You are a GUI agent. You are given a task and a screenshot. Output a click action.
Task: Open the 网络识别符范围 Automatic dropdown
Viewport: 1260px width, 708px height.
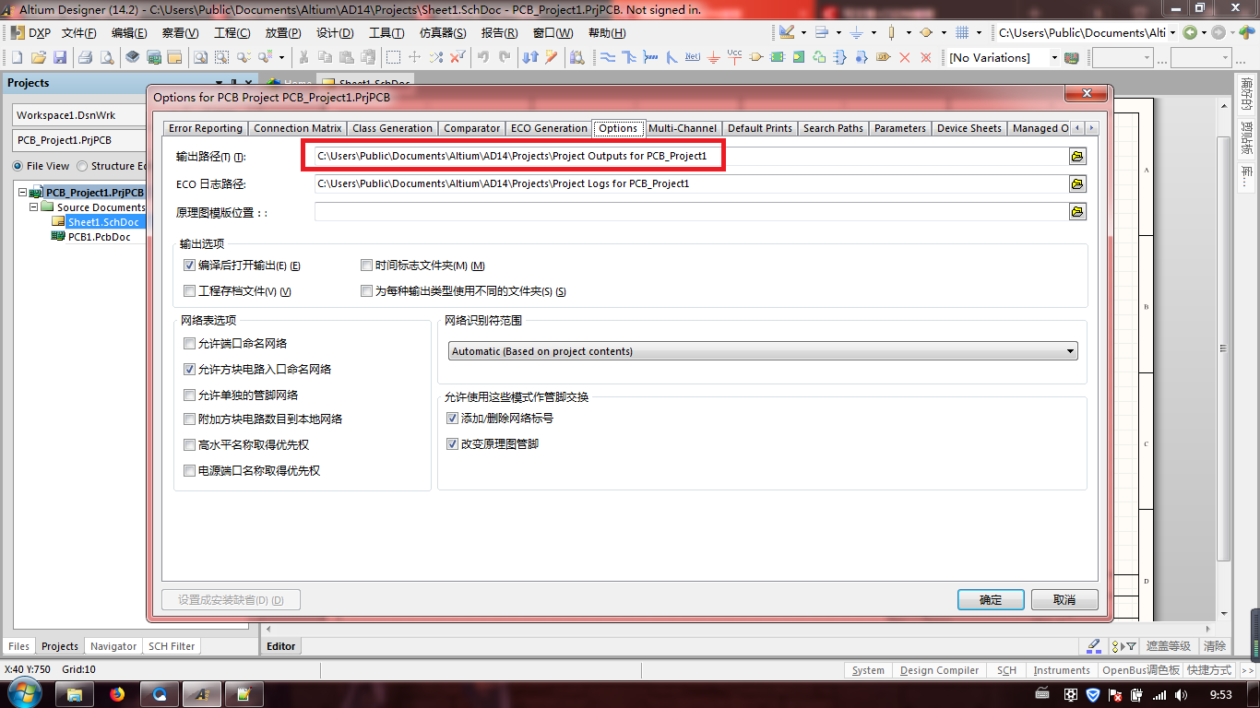tap(1070, 351)
